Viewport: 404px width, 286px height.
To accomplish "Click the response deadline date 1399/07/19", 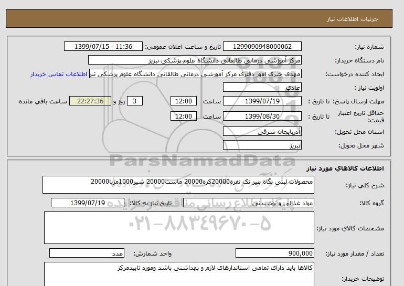I will (262, 101).
